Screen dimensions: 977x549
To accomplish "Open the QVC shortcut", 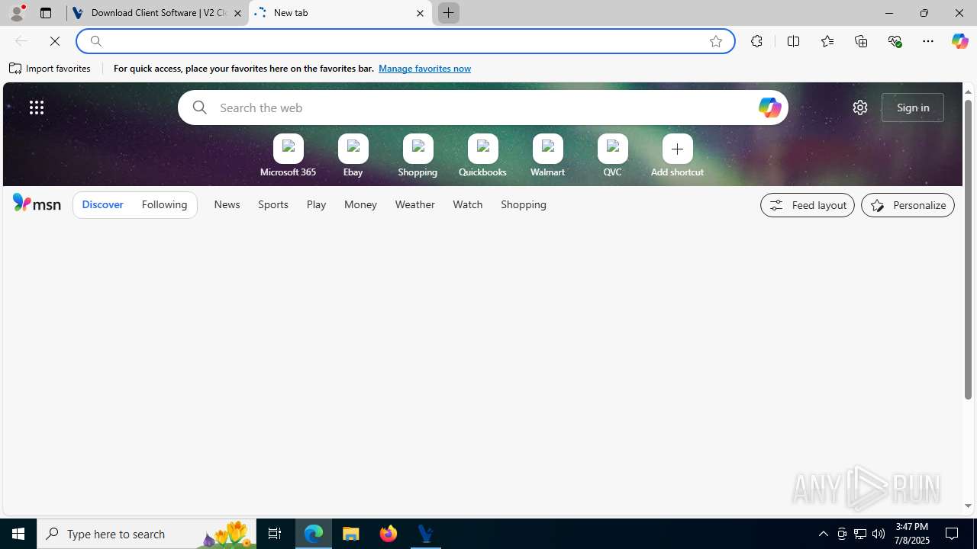I will [612, 156].
